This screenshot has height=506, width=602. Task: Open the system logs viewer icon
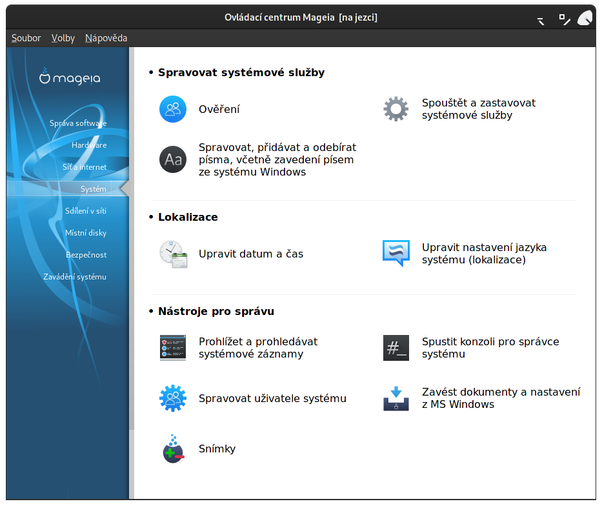click(172, 348)
